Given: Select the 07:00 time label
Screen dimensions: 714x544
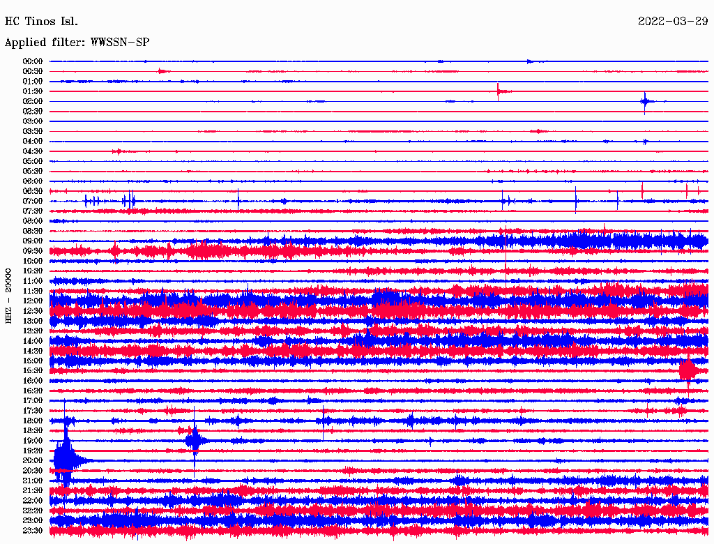Looking at the screenshot, I should [x=33, y=202].
